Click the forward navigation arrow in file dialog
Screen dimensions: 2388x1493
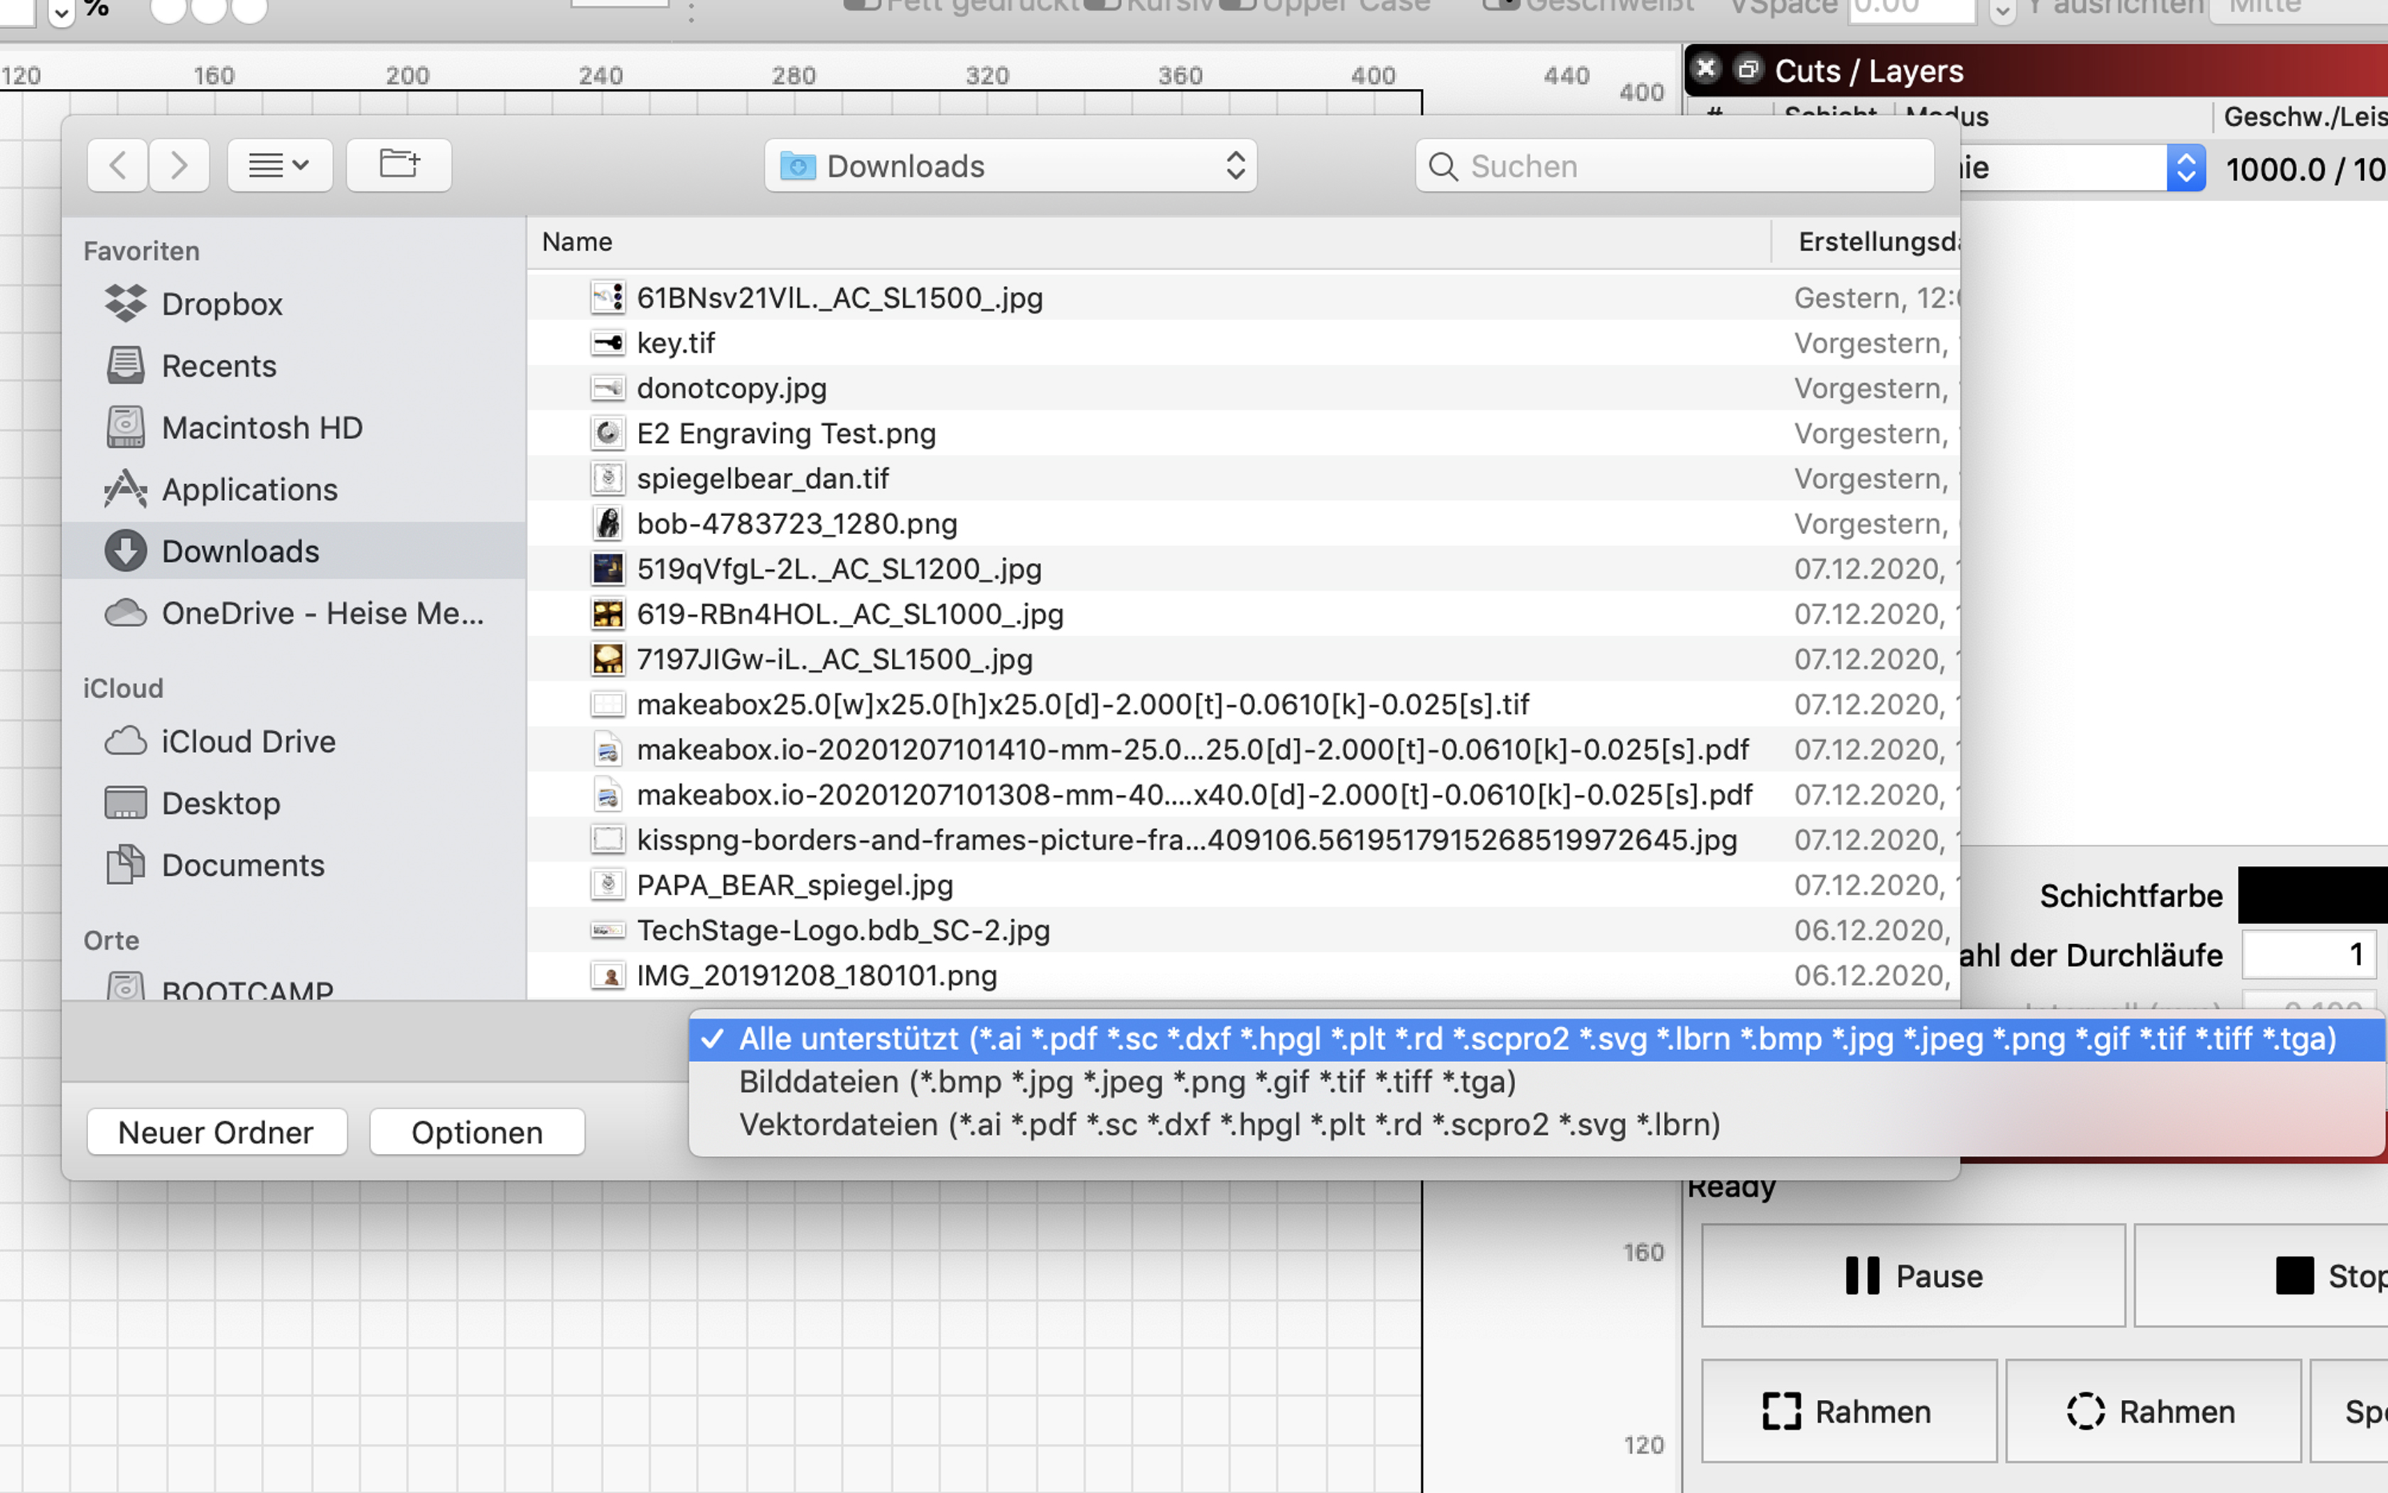click(x=178, y=165)
